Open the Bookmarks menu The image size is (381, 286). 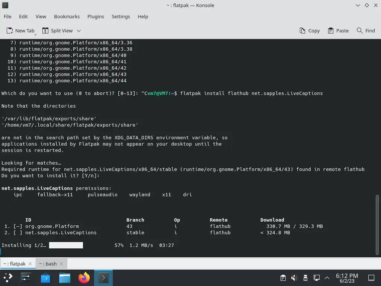pyautogui.click(x=67, y=16)
